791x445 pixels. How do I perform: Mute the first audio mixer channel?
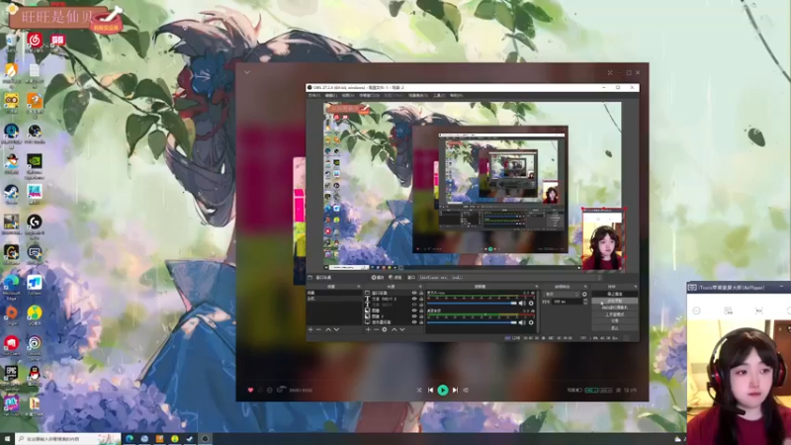[x=522, y=304]
